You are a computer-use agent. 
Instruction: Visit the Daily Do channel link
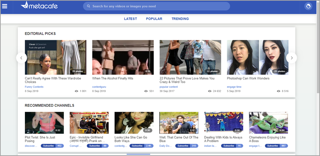click(166, 146)
